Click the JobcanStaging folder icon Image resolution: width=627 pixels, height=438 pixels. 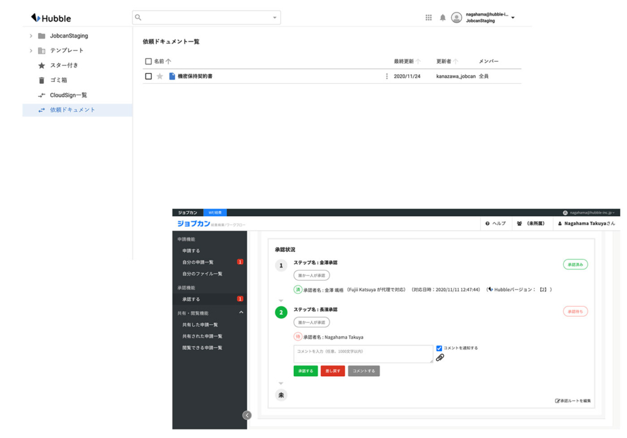pyautogui.click(x=42, y=36)
